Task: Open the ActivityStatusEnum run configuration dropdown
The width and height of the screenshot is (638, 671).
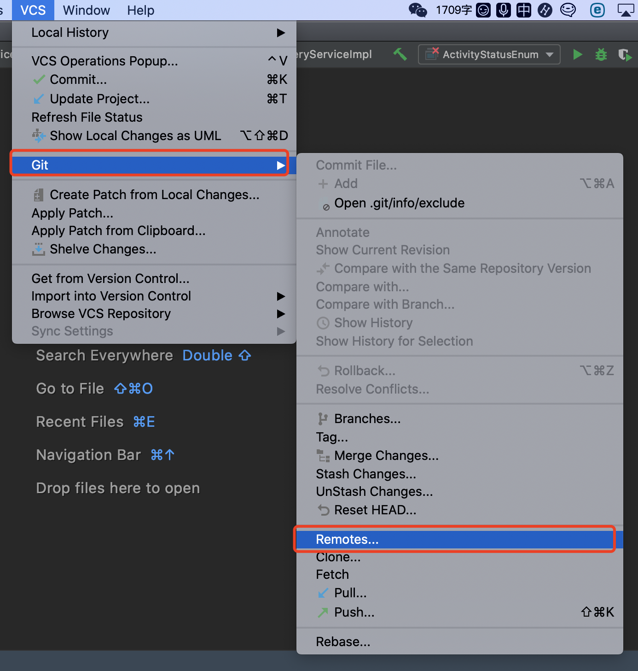Action: 489,54
